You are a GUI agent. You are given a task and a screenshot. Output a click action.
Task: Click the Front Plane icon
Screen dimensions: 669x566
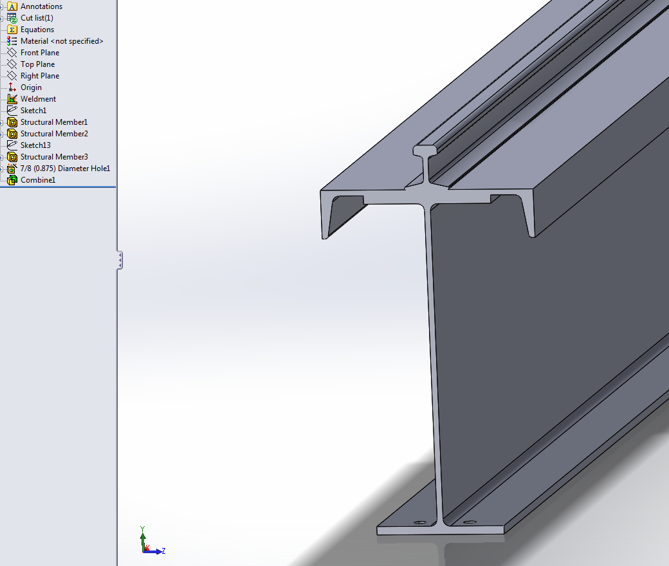click(x=12, y=53)
